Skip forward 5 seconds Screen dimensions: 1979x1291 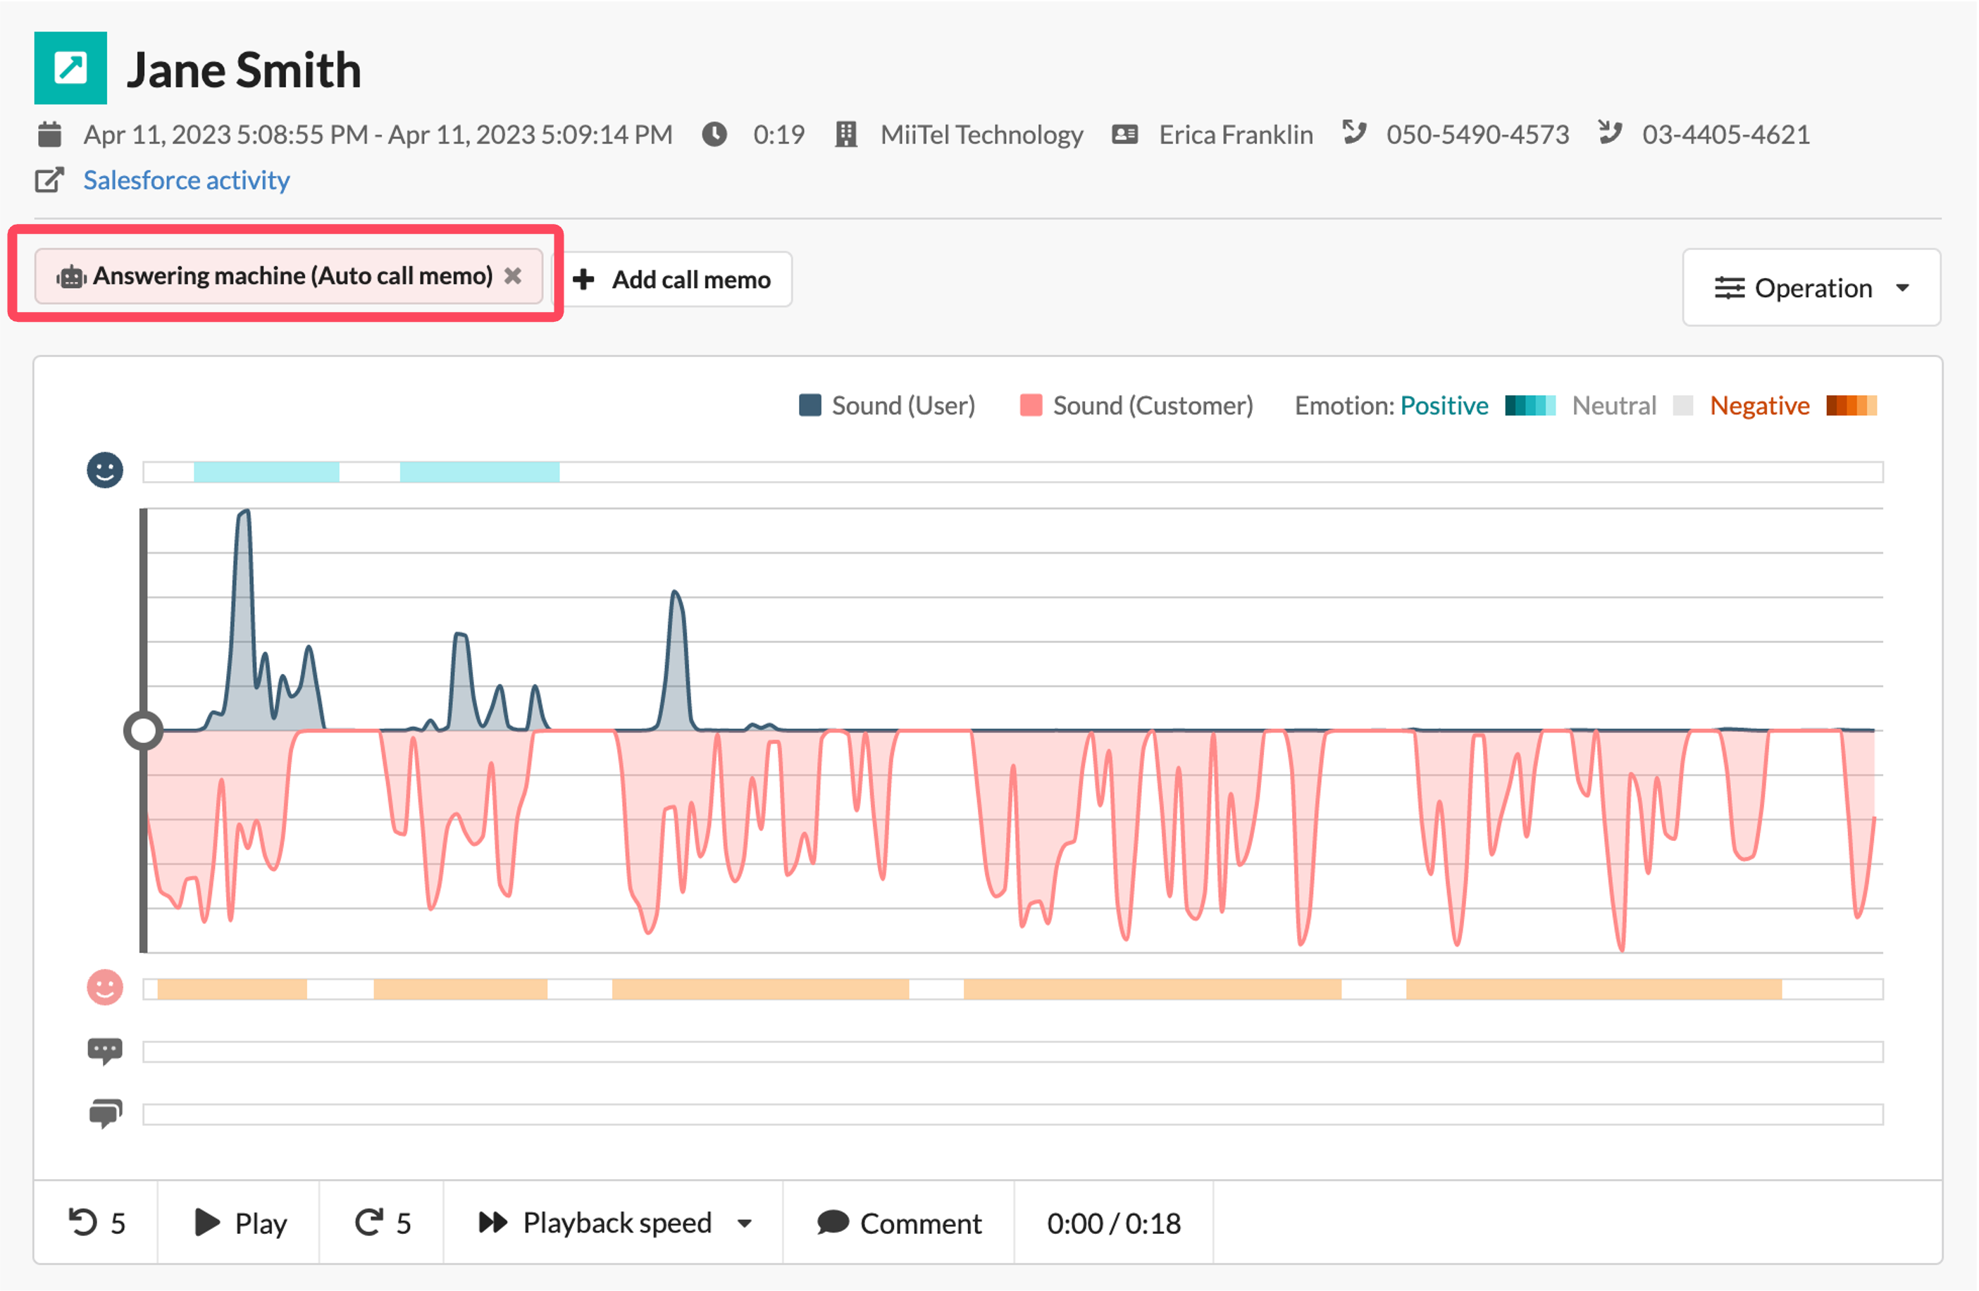click(383, 1223)
